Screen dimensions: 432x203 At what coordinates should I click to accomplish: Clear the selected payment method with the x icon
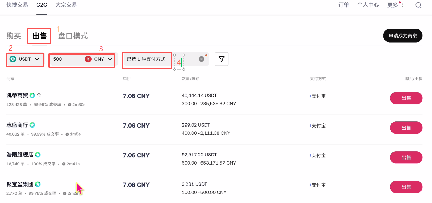point(201,59)
